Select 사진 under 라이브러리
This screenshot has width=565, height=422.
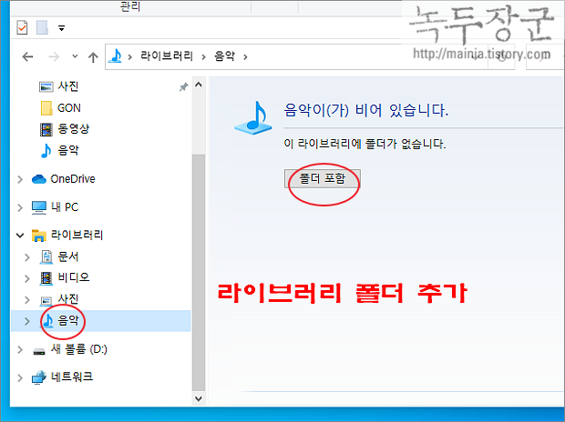(68, 298)
